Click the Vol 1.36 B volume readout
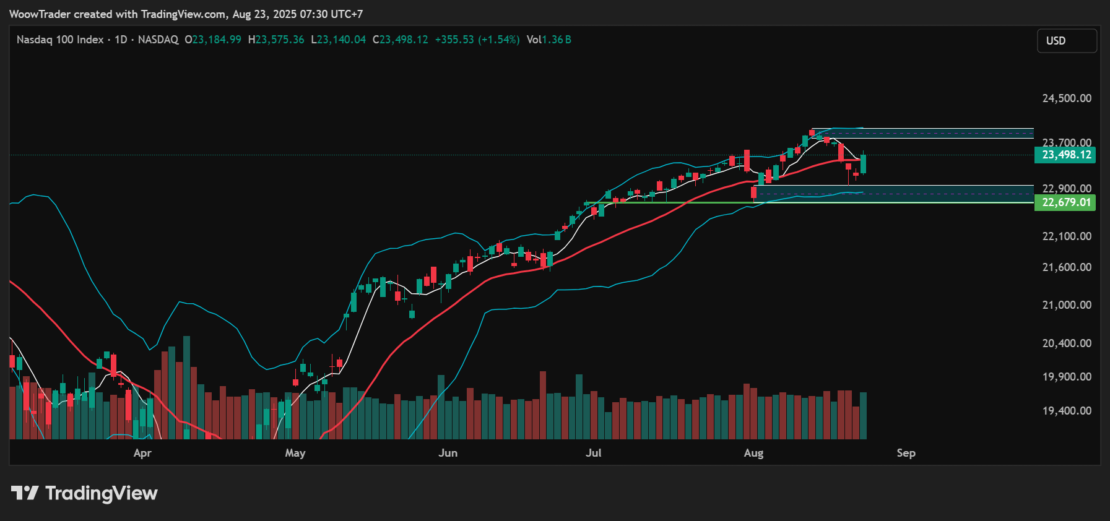Viewport: 1110px width, 521px height. pos(549,40)
